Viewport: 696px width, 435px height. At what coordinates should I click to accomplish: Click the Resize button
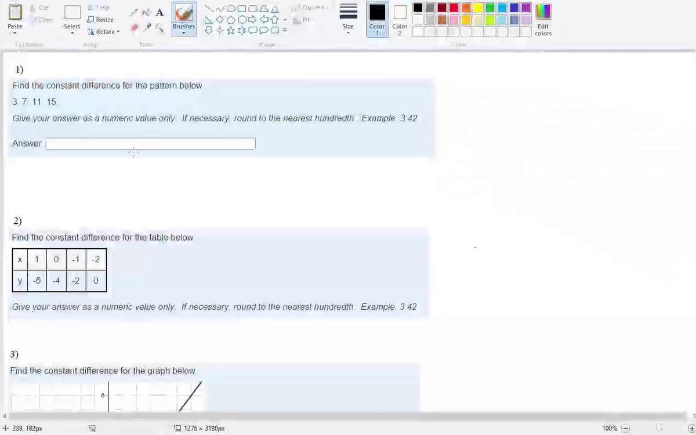pos(100,20)
